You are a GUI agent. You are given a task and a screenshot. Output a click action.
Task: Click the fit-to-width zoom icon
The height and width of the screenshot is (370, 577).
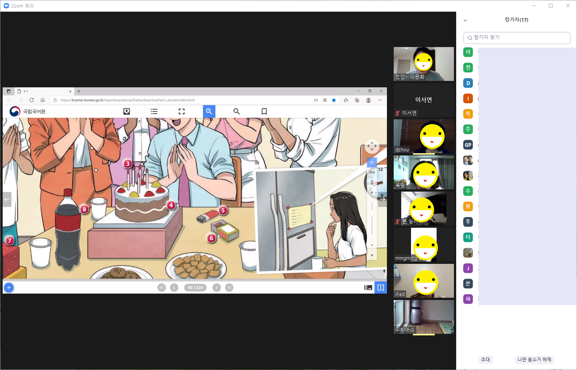point(372,172)
